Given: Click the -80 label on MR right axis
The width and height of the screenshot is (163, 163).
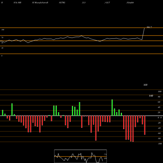Looking at the screenshot, I should (159, 139).
